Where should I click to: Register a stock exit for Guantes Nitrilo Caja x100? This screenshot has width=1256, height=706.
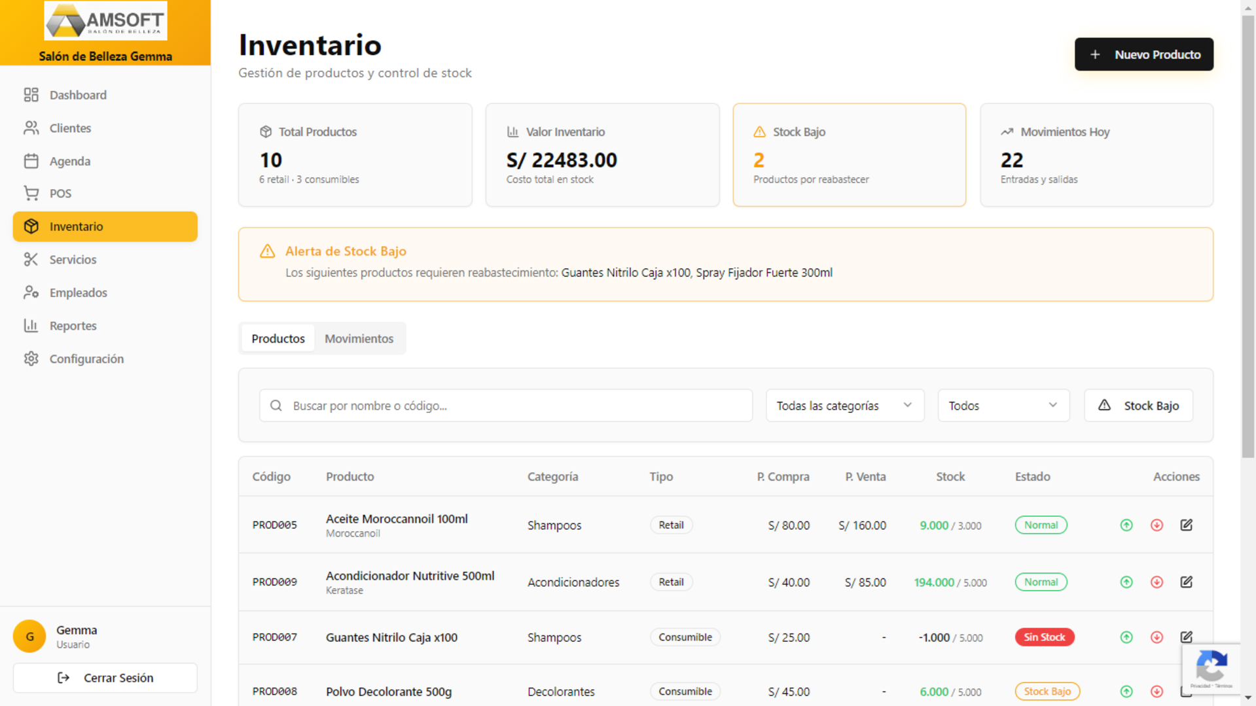[x=1157, y=637]
